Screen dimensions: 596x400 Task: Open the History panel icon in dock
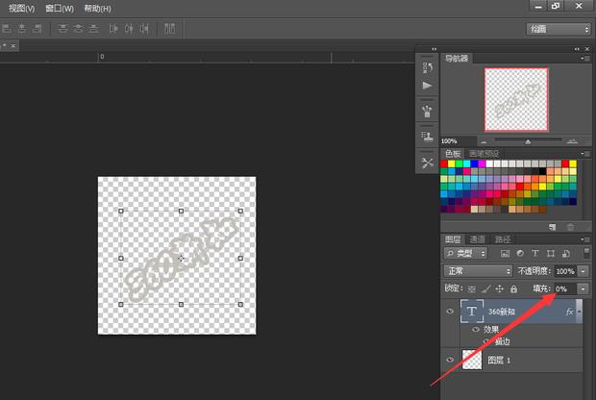pyautogui.click(x=427, y=68)
